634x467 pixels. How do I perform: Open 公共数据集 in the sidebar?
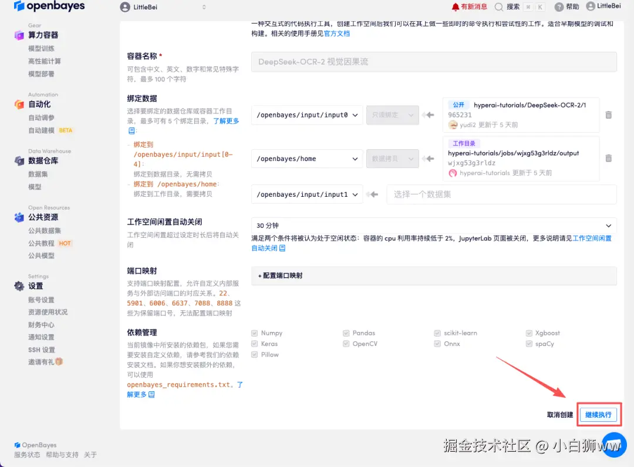[45, 231]
